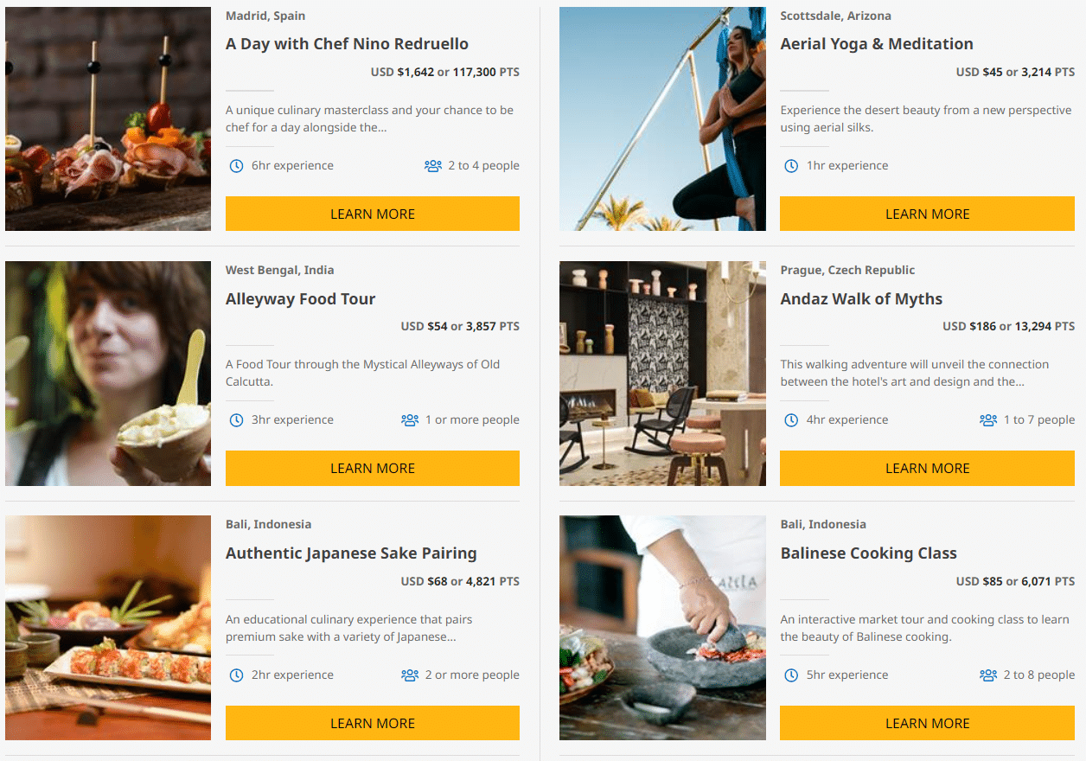Open Learn More for Andaz Walk of Myths

(x=927, y=468)
